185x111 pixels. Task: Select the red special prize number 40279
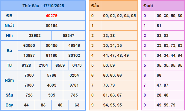click(51, 16)
